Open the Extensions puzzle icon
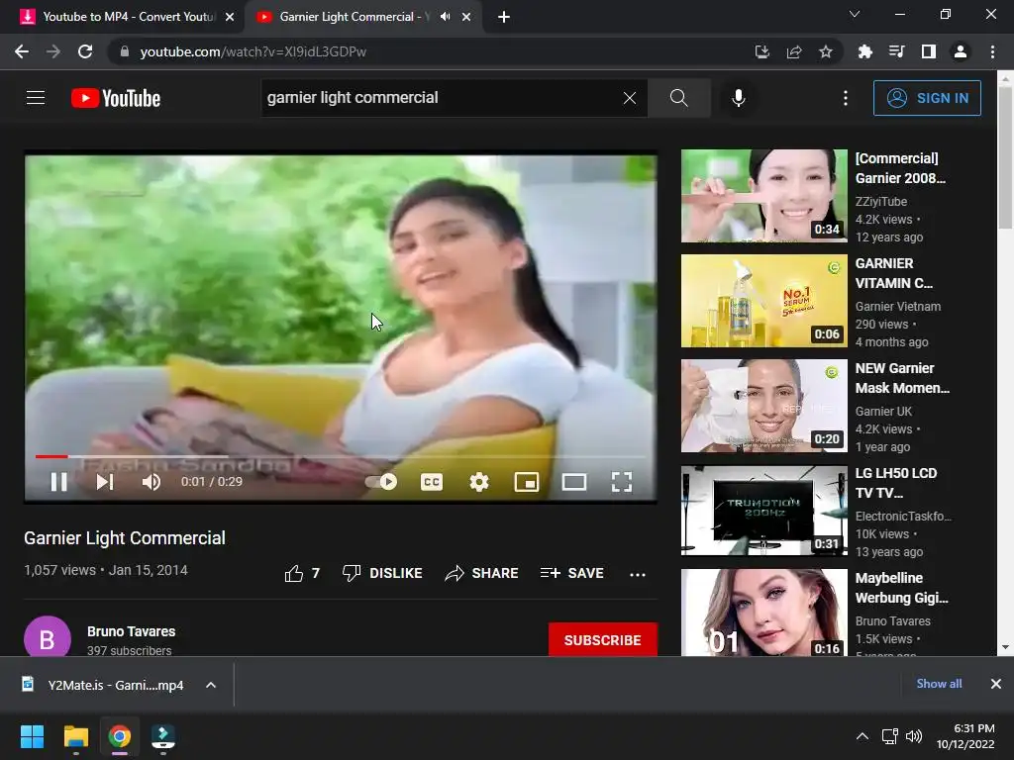This screenshot has width=1014, height=760. tap(864, 51)
